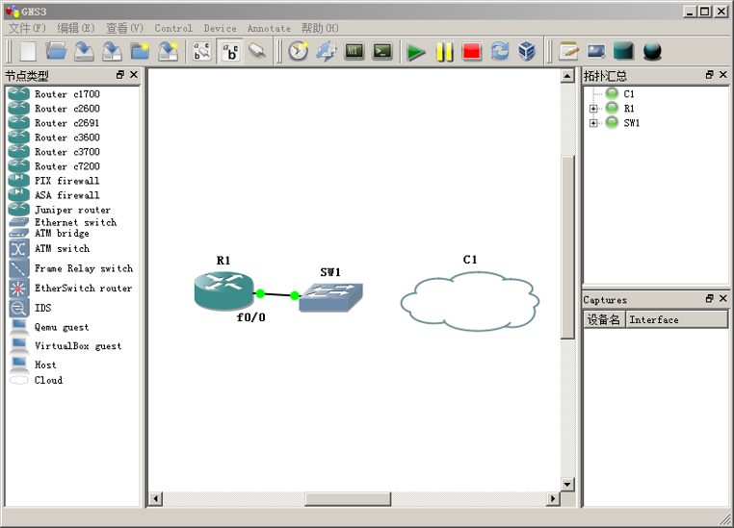Select PIX firewall node type
Screen dimensions: 734x528
point(66,181)
